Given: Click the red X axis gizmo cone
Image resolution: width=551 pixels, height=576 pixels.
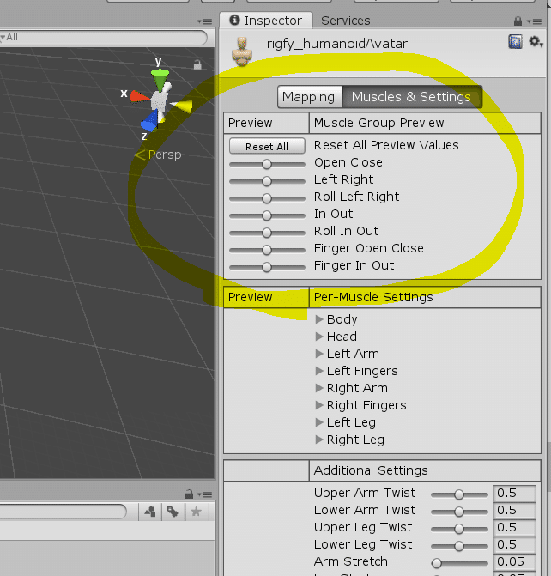Looking at the screenshot, I should 140,96.
